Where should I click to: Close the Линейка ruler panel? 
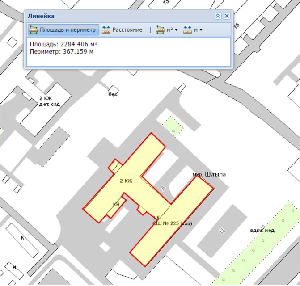(x=226, y=16)
